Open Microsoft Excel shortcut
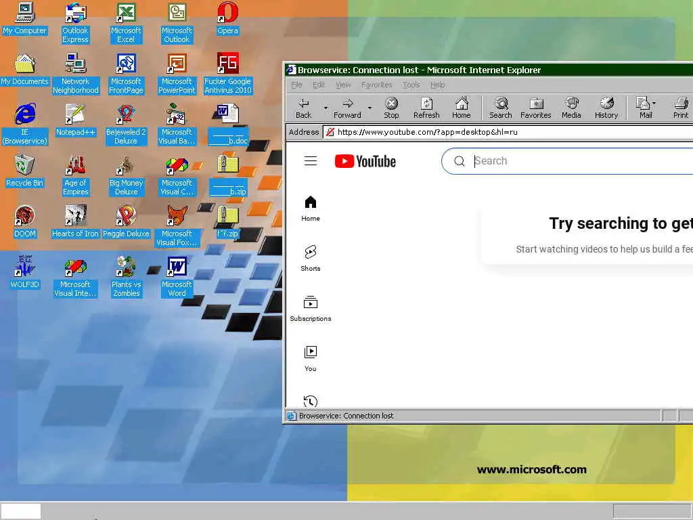This screenshot has height=520, width=693. 126,23
